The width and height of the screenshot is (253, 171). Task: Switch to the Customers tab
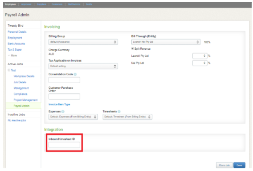click(57, 4)
